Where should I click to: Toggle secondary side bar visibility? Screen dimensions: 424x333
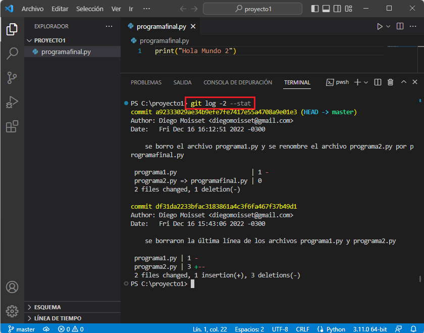(x=337, y=9)
